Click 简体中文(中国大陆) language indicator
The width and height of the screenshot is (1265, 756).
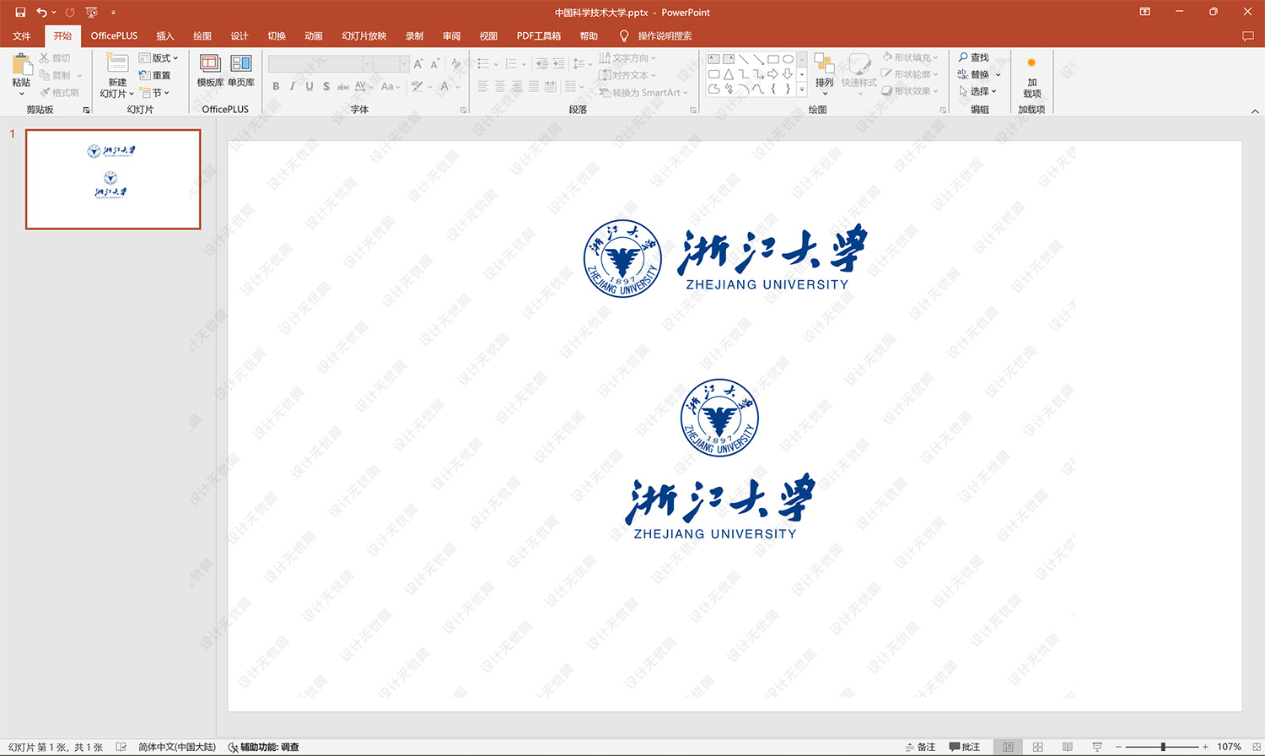pos(177,747)
